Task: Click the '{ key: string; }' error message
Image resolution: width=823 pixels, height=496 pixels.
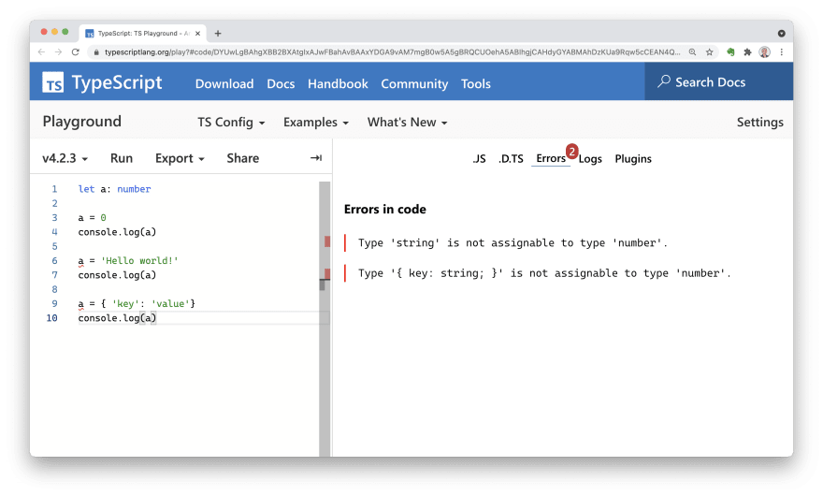Action: pyautogui.click(x=544, y=273)
